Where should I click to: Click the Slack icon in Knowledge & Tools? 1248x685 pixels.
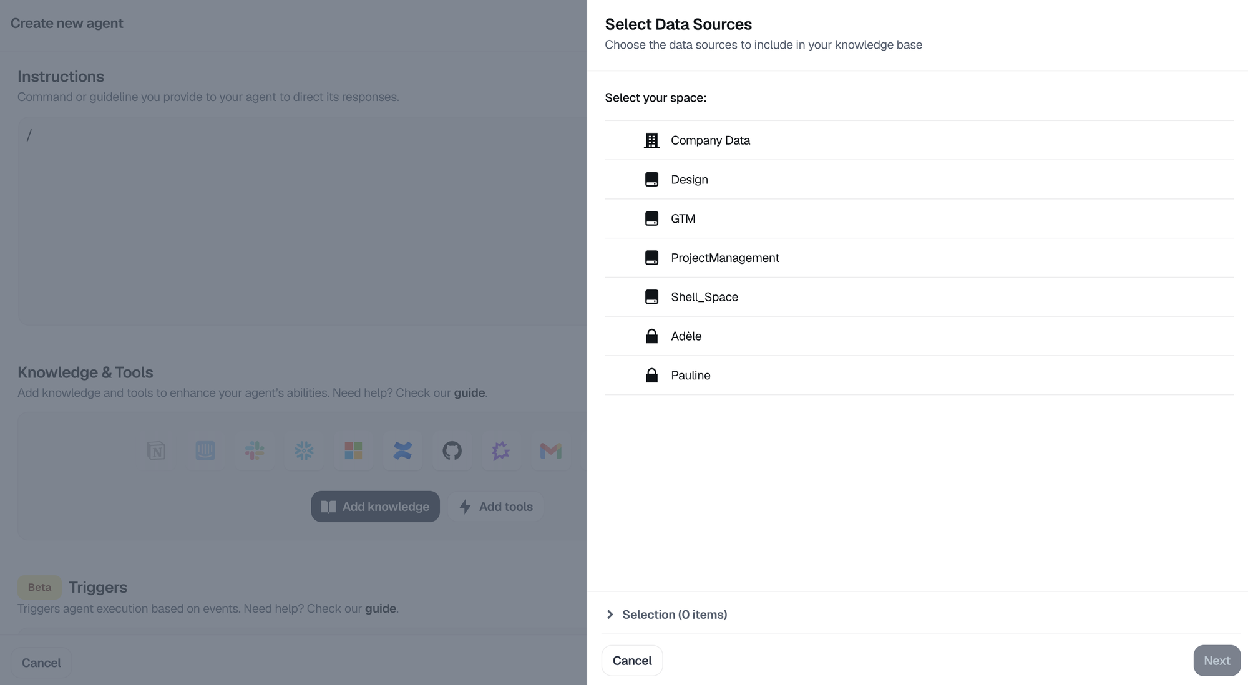tap(255, 450)
